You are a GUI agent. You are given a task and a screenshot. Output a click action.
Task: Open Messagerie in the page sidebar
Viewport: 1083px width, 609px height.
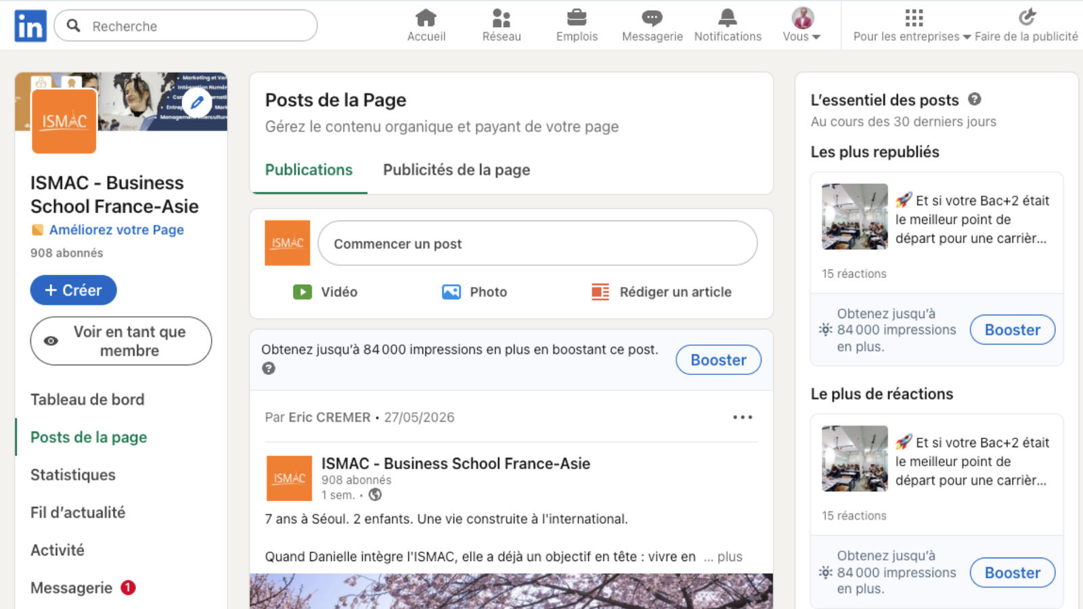71,588
